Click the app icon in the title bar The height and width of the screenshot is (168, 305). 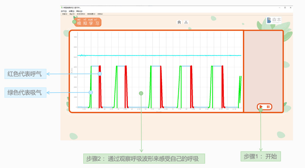click(x=62, y=8)
